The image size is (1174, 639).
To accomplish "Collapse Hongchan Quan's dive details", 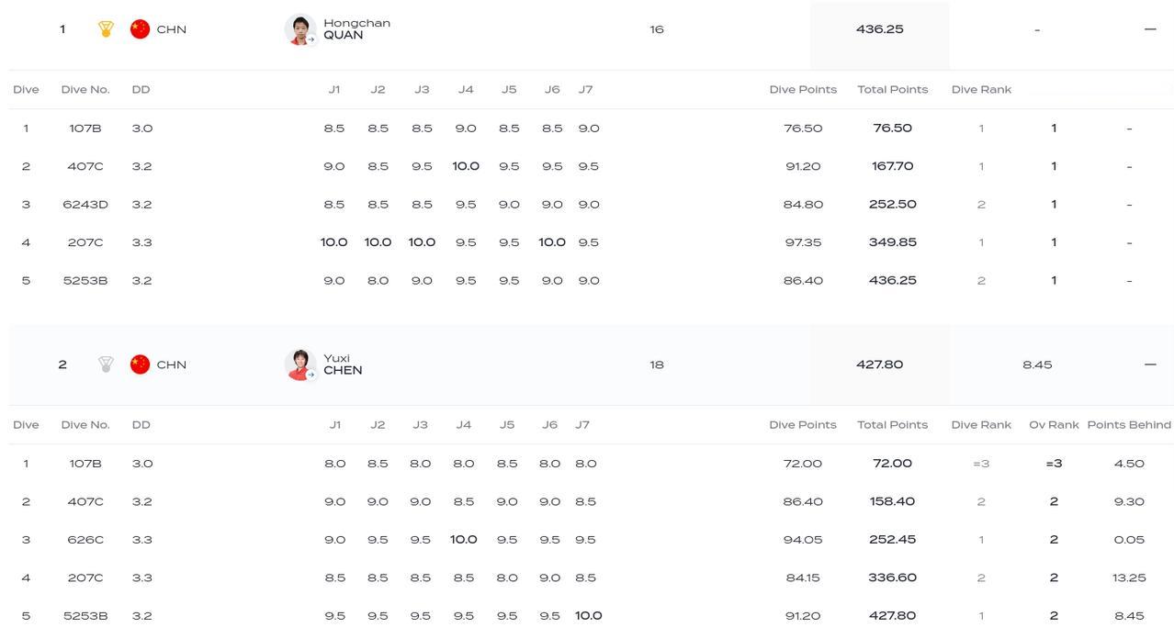I will point(1150,29).
